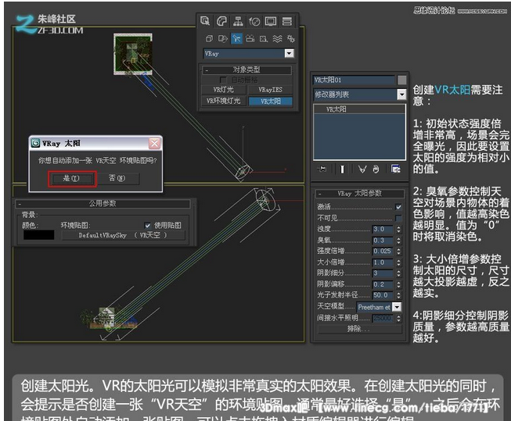Open Configure Modifier Sets icon
The width and height of the screenshot is (511, 421).
pyautogui.click(x=396, y=169)
